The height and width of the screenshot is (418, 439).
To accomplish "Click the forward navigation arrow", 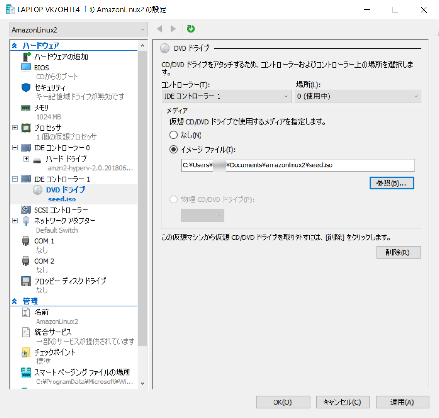I will 173,29.
